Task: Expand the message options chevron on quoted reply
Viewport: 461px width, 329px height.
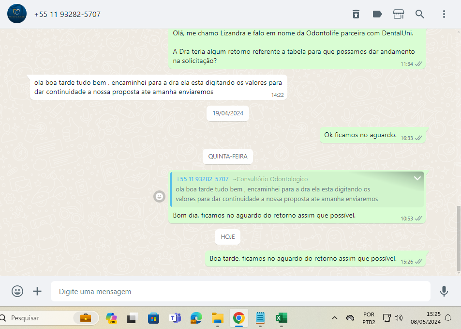Action: coord(417,178)
